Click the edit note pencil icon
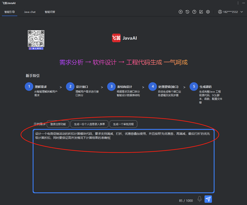The image size is (247, 205). [201, 12]
